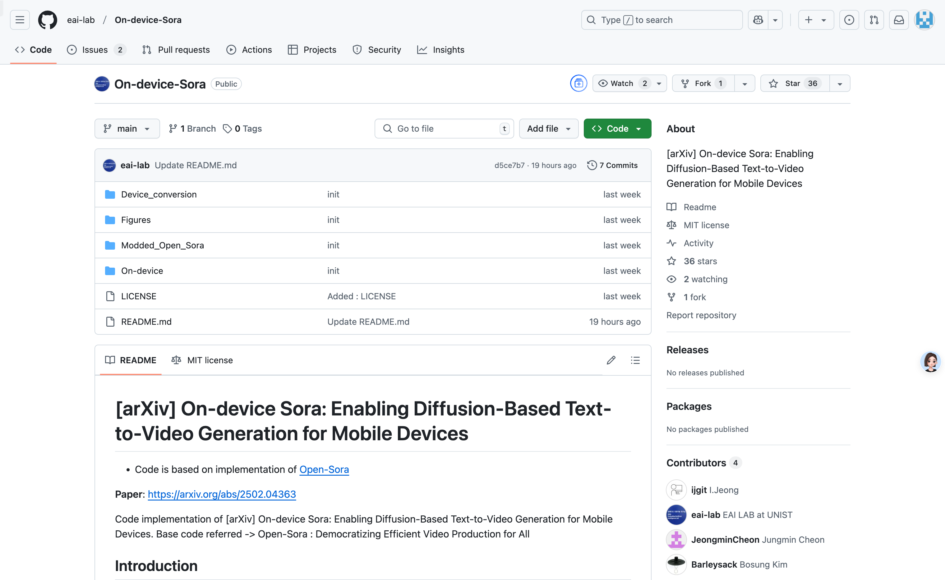Open the Insights tab

tap(440, 50)
